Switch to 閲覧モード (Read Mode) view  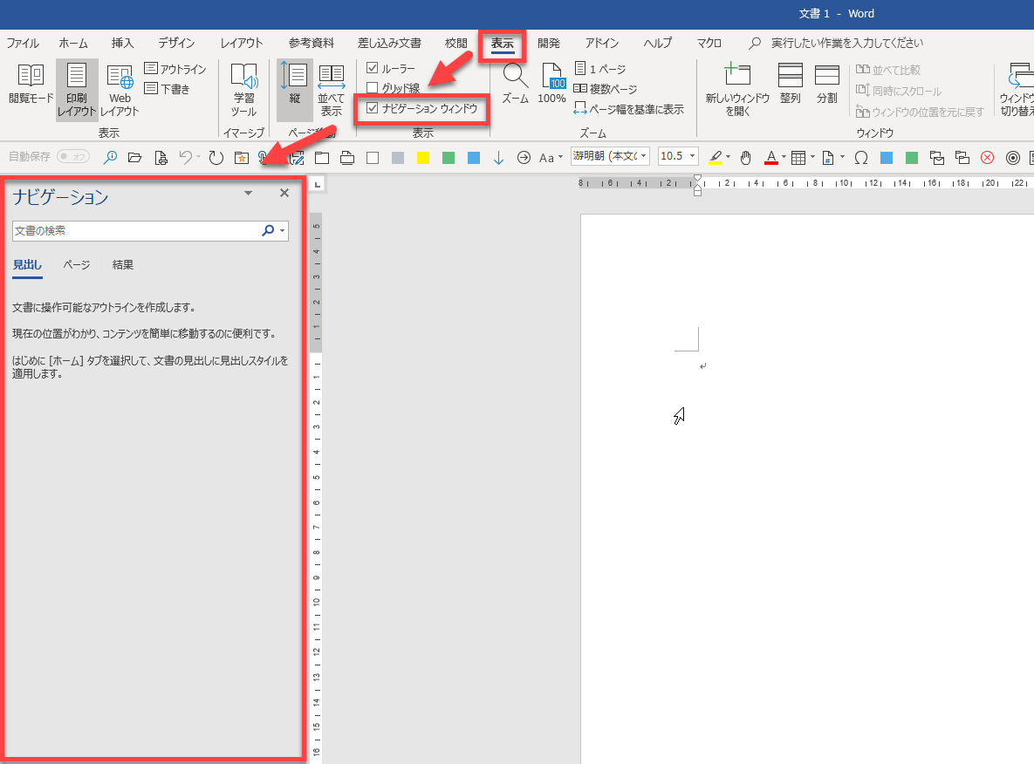click(31, 84)
